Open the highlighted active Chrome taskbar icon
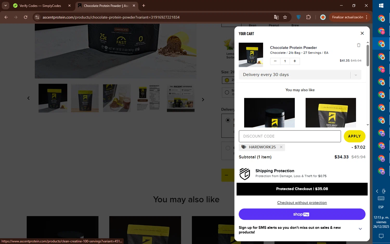Viewport: 390px width, 244px height. [x=381, y=44]
